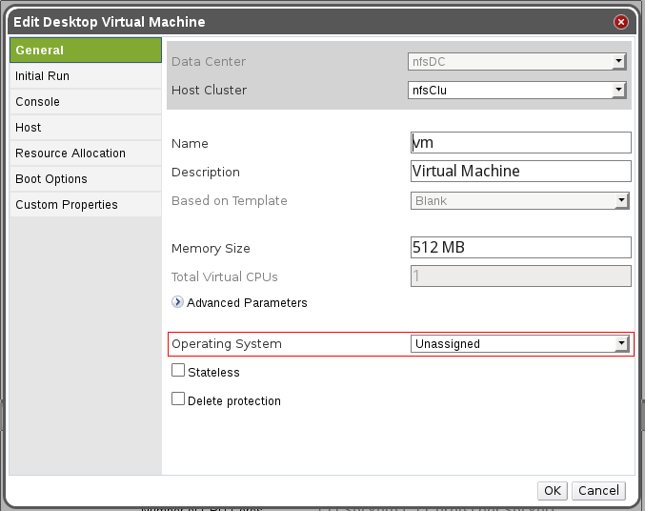Click the OK button
The height and width of the screenshot is (511, 645).
point(552,490)
